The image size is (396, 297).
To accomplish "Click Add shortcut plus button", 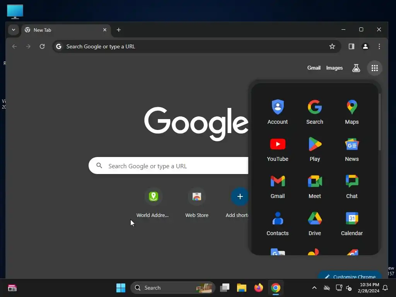I will [240, 196].
